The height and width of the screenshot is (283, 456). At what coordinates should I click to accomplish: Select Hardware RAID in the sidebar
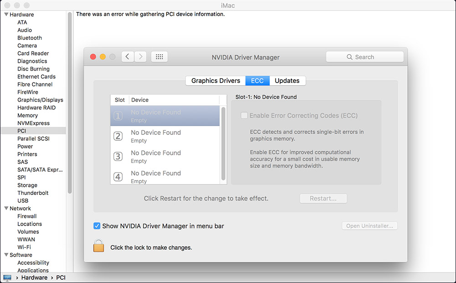click(x=36, y=108)
